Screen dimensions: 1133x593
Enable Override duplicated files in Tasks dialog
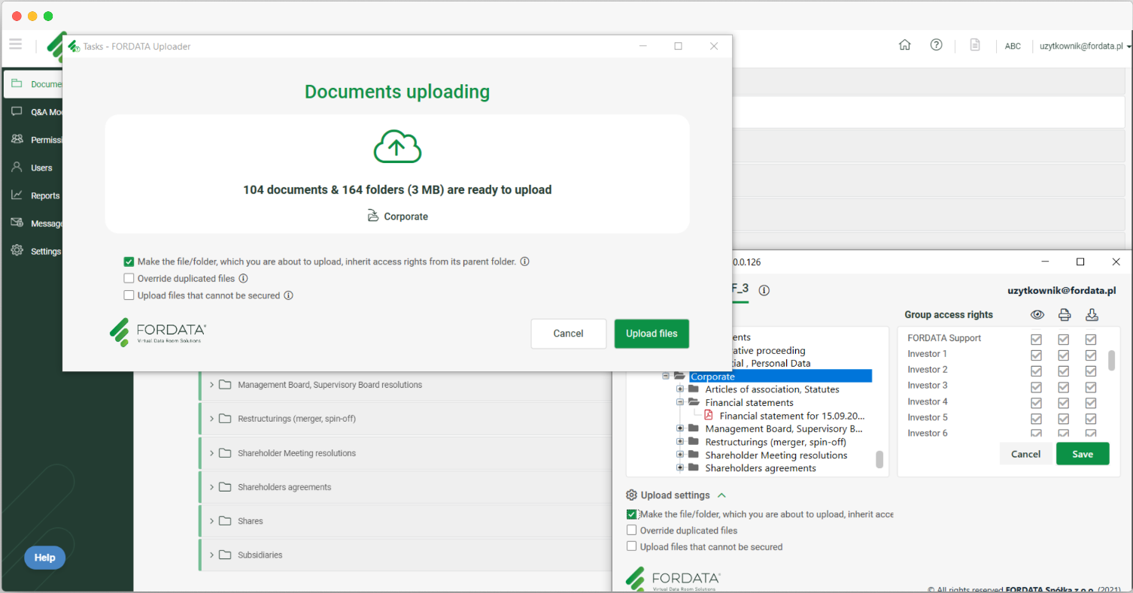129,279
